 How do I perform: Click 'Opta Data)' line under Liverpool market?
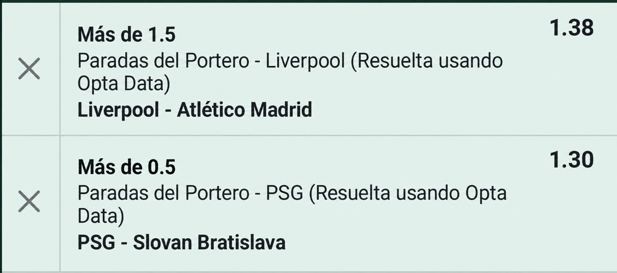coord(124,84)
